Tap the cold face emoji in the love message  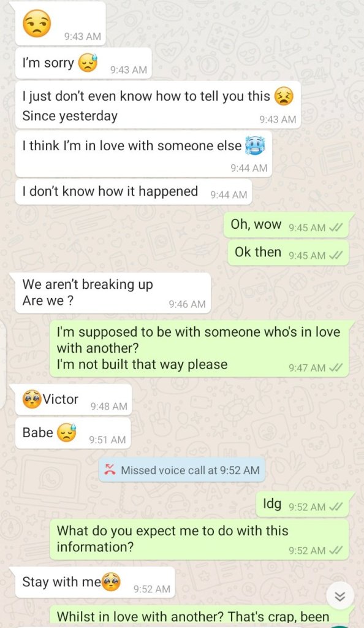(255, 146)
